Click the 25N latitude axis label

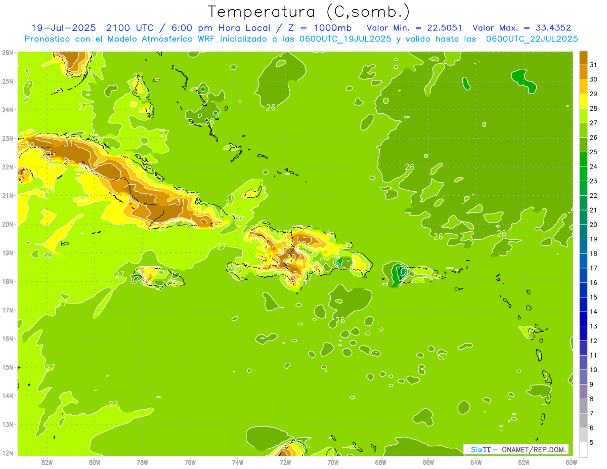[x=8, y=81]
